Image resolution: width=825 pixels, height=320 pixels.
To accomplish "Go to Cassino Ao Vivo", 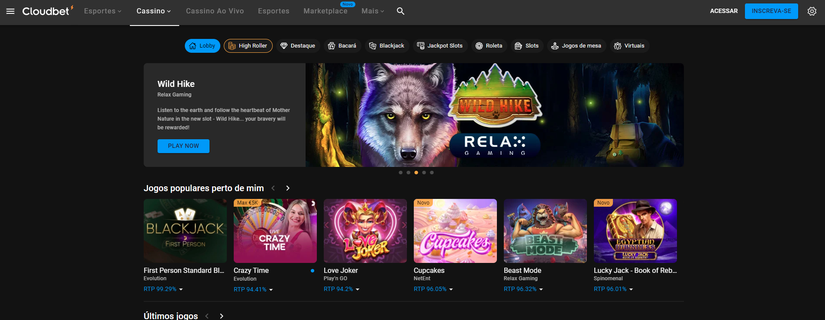I will [215, 11].
